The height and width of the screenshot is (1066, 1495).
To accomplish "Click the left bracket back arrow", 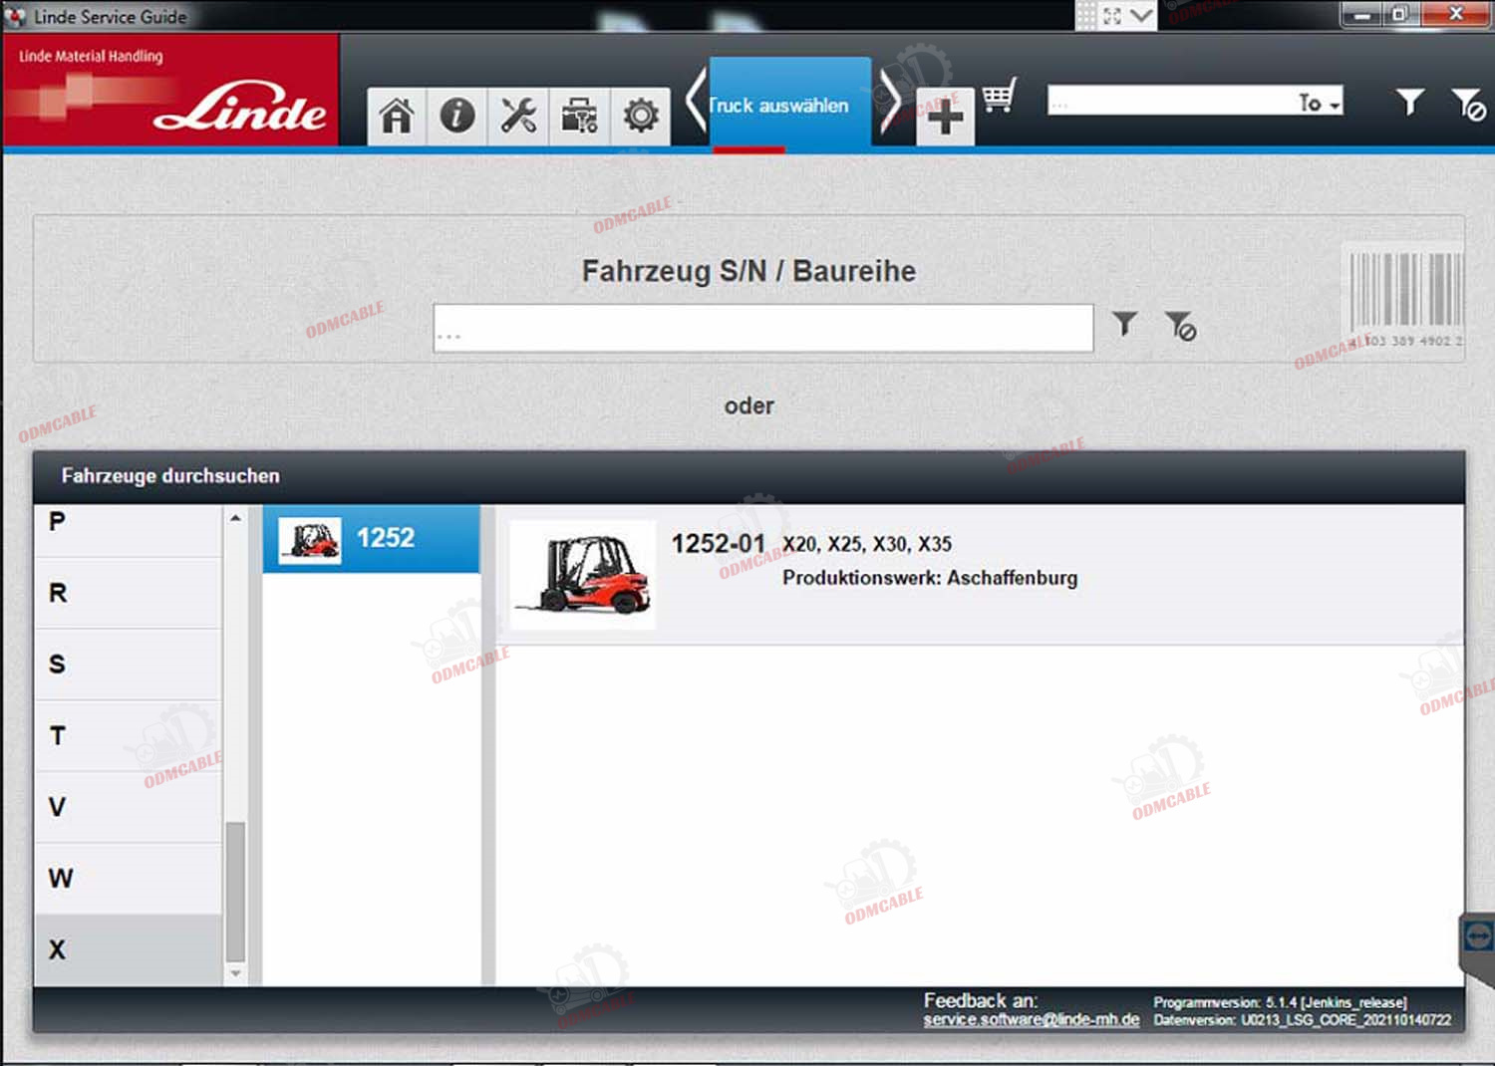I will coord(696,103).
